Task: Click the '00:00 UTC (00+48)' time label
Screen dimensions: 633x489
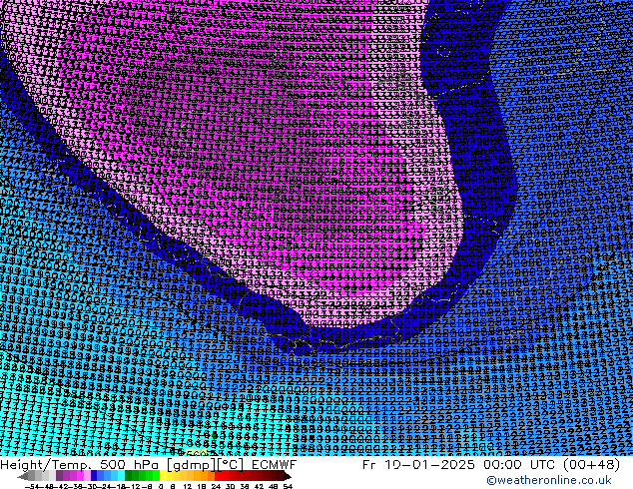Action: 550,465
